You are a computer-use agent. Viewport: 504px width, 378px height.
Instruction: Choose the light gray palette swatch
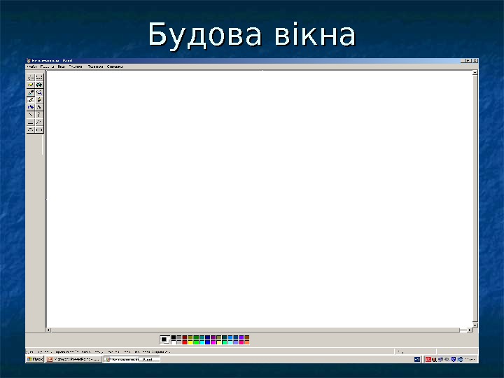[179, 342]
